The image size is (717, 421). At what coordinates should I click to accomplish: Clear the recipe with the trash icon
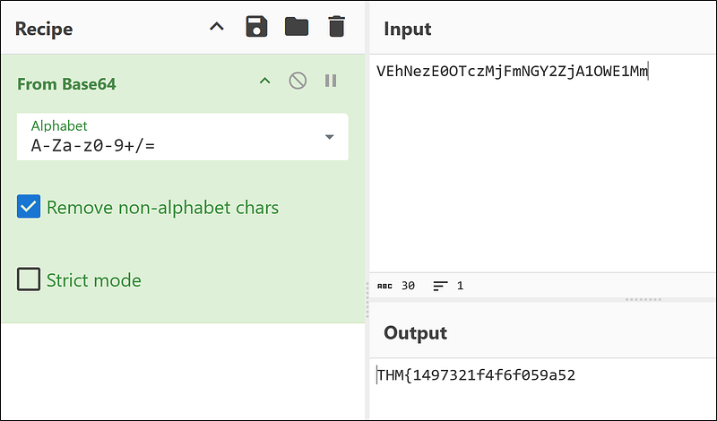click(336, 27)
